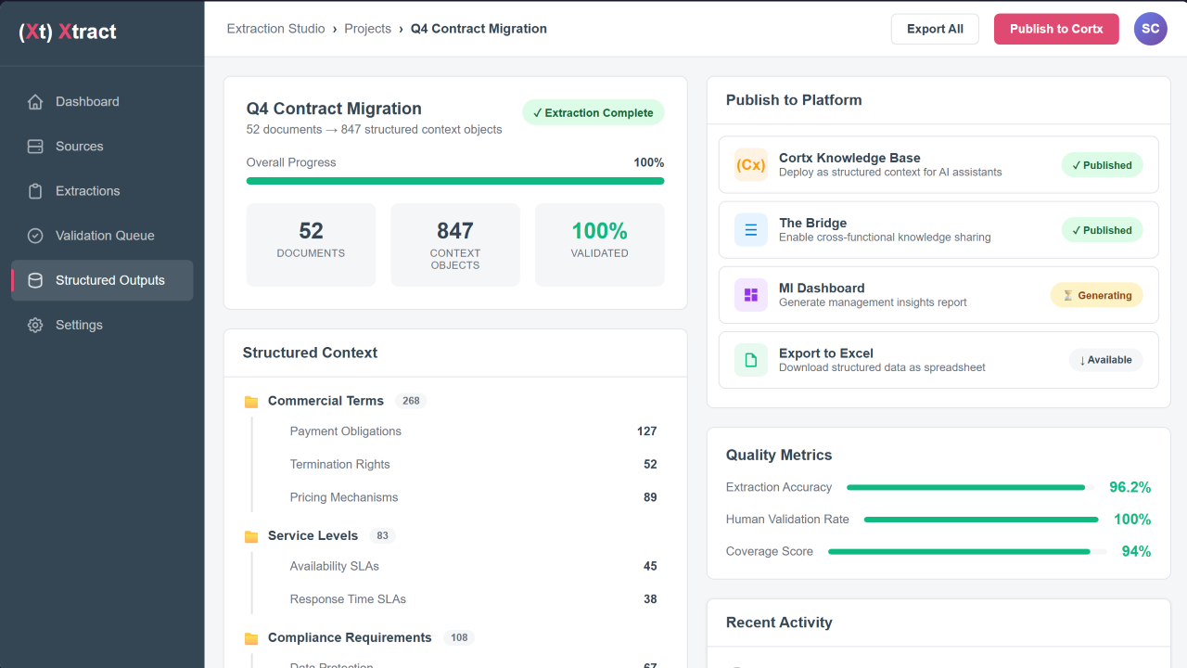Collapse the Commercial Terms category
This screenshot has height=668, width=1187.
(454, 401)
